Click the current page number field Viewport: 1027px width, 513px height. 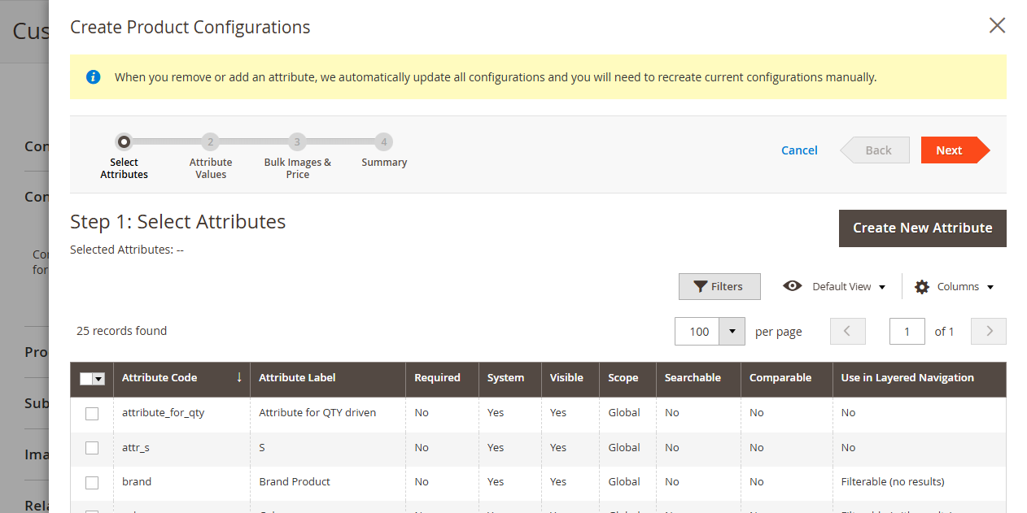click(907, 331)
